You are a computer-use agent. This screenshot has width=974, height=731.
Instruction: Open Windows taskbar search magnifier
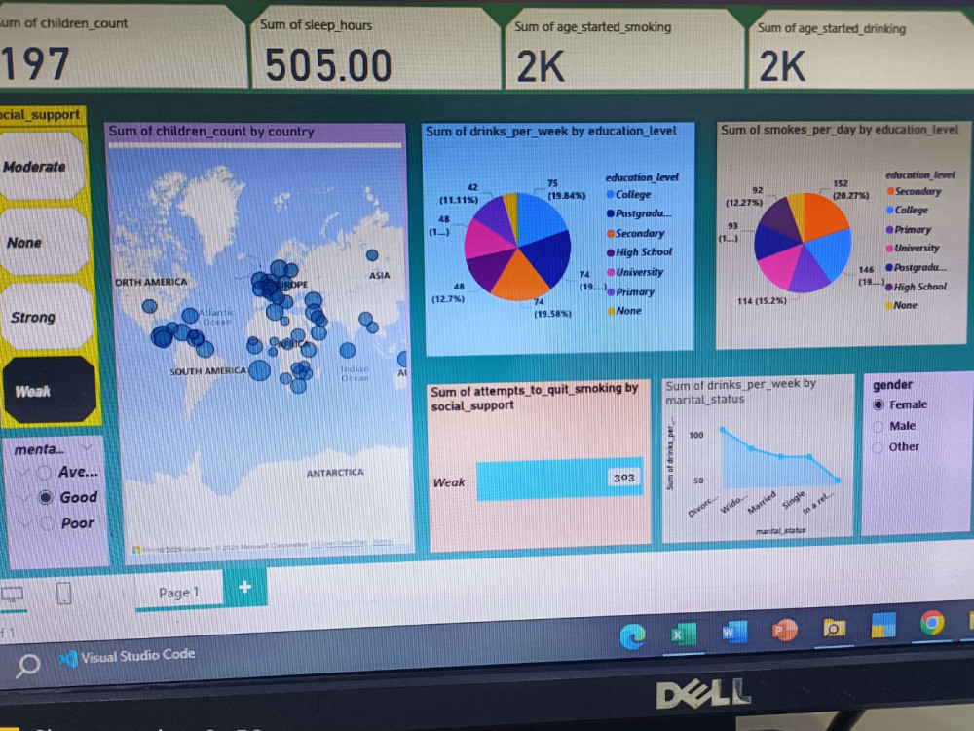tap(27, 666)
